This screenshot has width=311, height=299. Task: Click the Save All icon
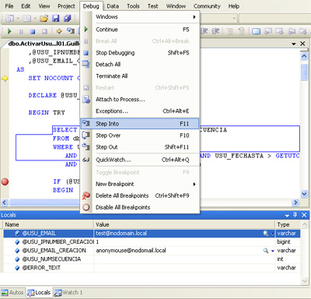(x=68, y=19)
